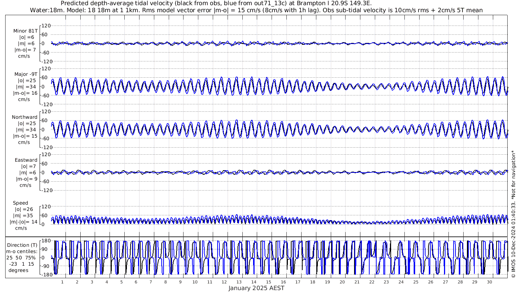Click the 120 tick of the Minor panel axis
This screenshot has height=296, width=518.
(46, 26)
